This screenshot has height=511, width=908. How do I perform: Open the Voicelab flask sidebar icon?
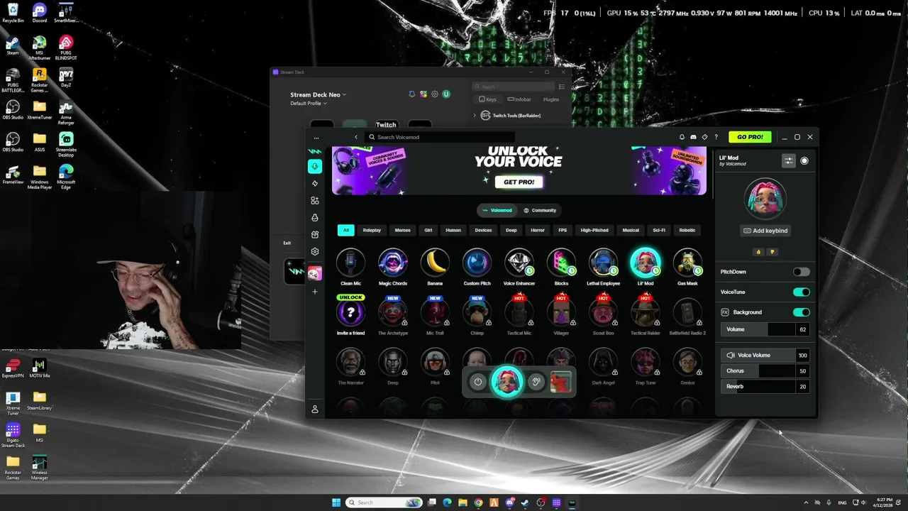[315, 217]
